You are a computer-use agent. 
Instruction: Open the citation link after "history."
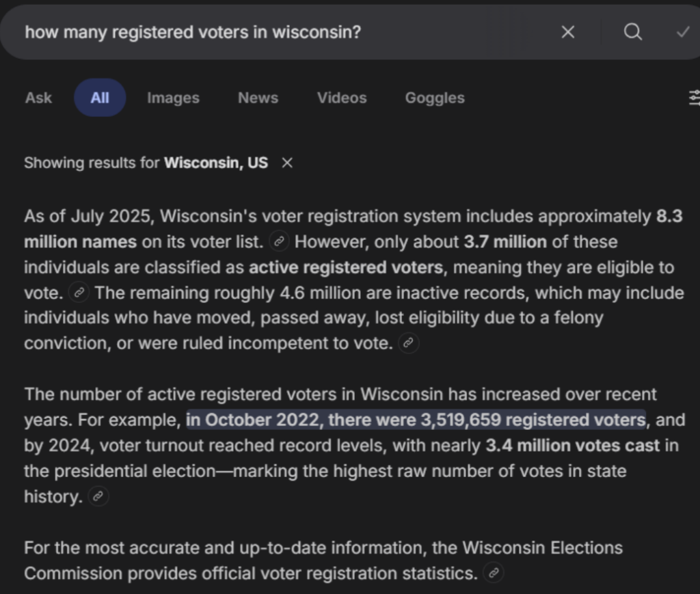(98, 497)
